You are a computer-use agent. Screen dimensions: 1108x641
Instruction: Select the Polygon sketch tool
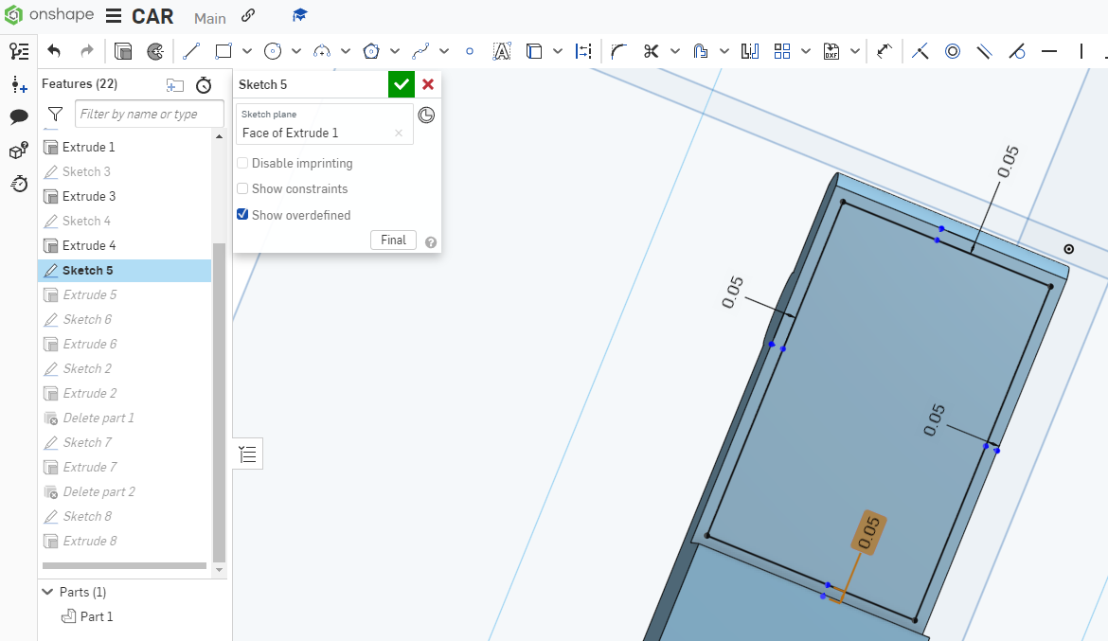tap(371, 51)
